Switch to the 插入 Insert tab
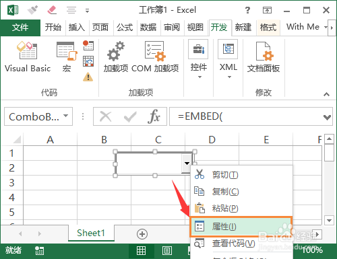337x259 pixels. pos(77,28)
